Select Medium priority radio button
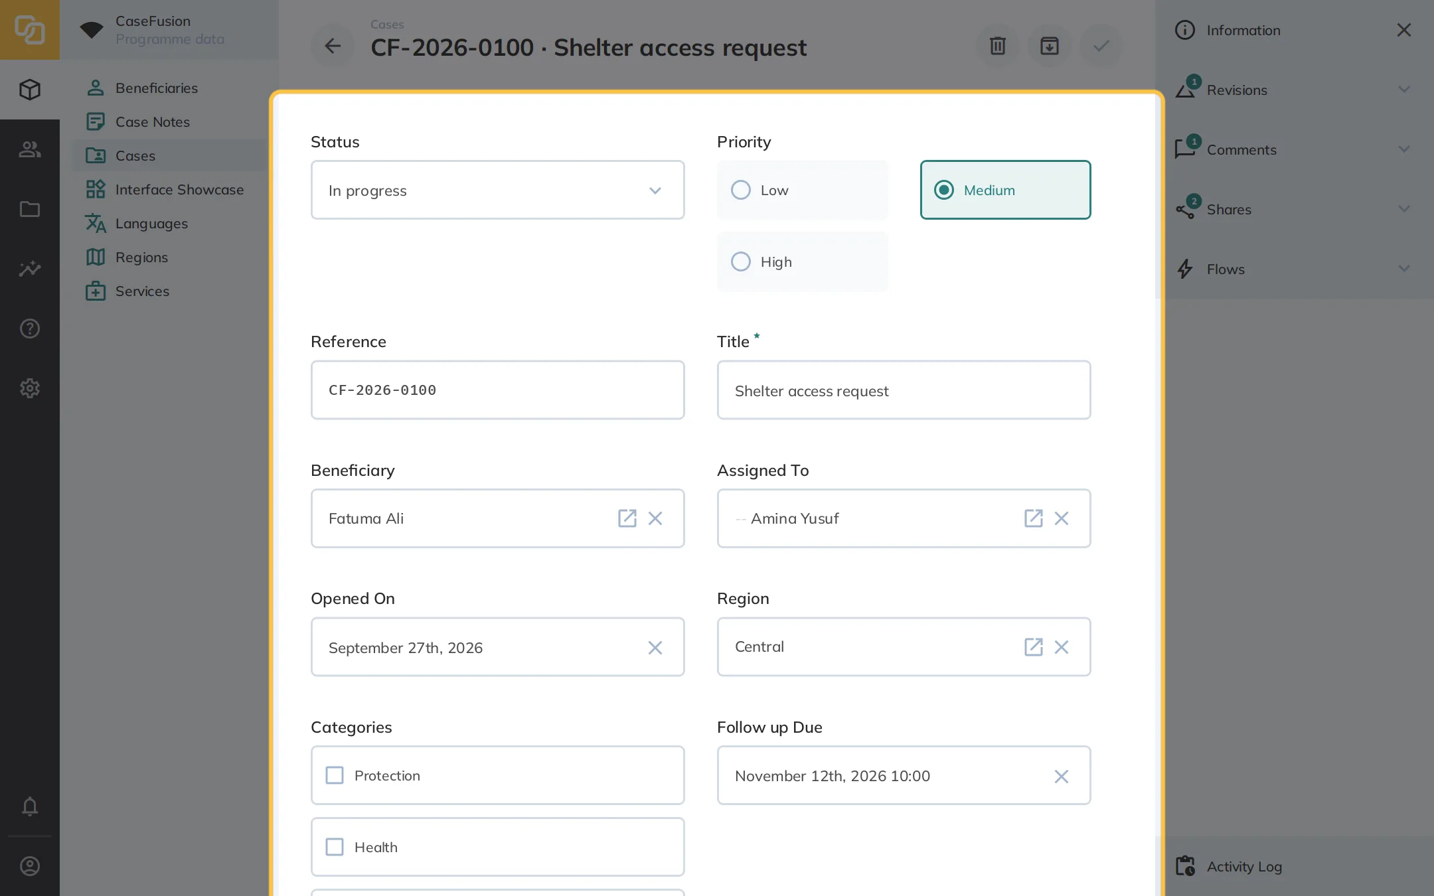The image size is (1434, 896). click(x=1005, y=190)
